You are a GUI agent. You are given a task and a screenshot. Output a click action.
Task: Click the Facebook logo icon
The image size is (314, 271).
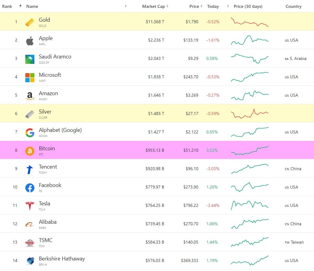point(30,188)
